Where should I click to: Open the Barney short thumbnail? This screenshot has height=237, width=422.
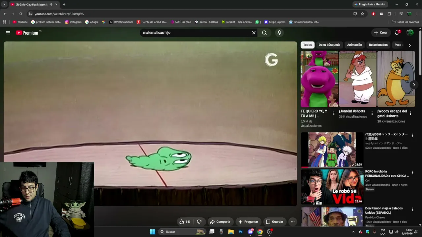point(319,79)
